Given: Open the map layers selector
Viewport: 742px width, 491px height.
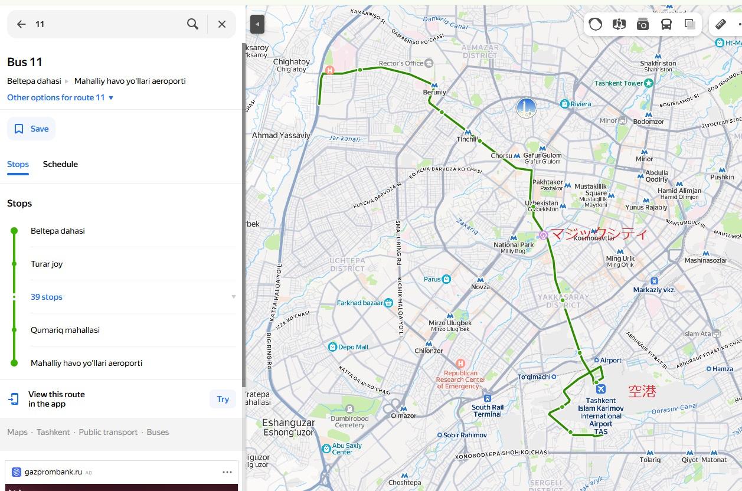Looking at the screenshot, I should coord(689,24).
